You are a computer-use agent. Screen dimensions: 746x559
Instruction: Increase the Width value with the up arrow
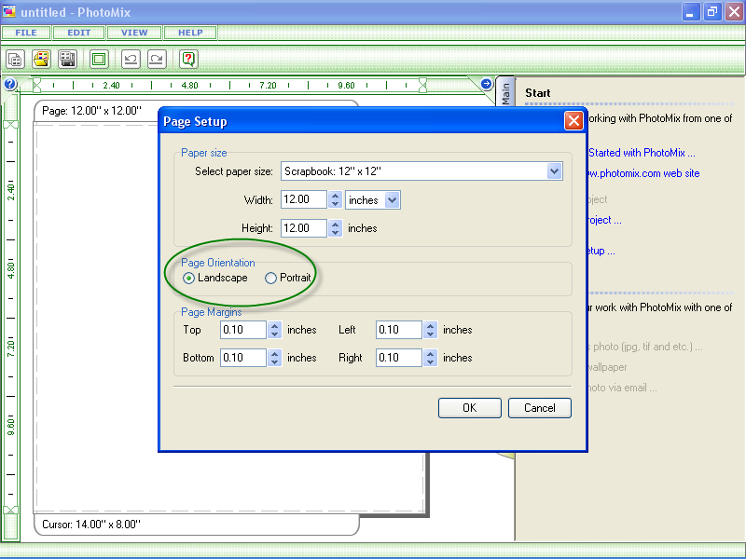pos(336,196)
